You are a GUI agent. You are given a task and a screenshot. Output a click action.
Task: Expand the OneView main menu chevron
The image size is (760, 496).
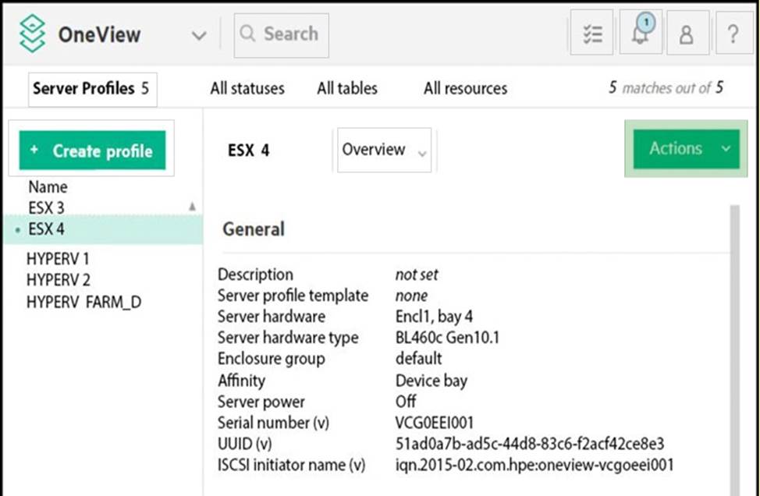click(x=199, y=35)
